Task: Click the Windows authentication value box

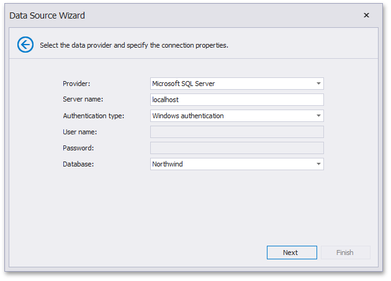Action: click(230, 116)
